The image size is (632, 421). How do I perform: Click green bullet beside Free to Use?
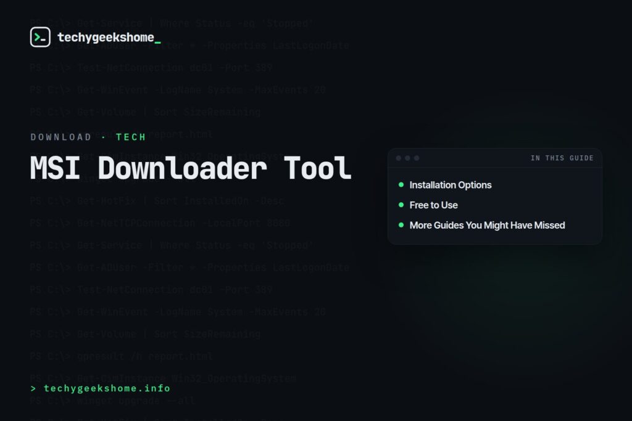(x=401, y=205)
